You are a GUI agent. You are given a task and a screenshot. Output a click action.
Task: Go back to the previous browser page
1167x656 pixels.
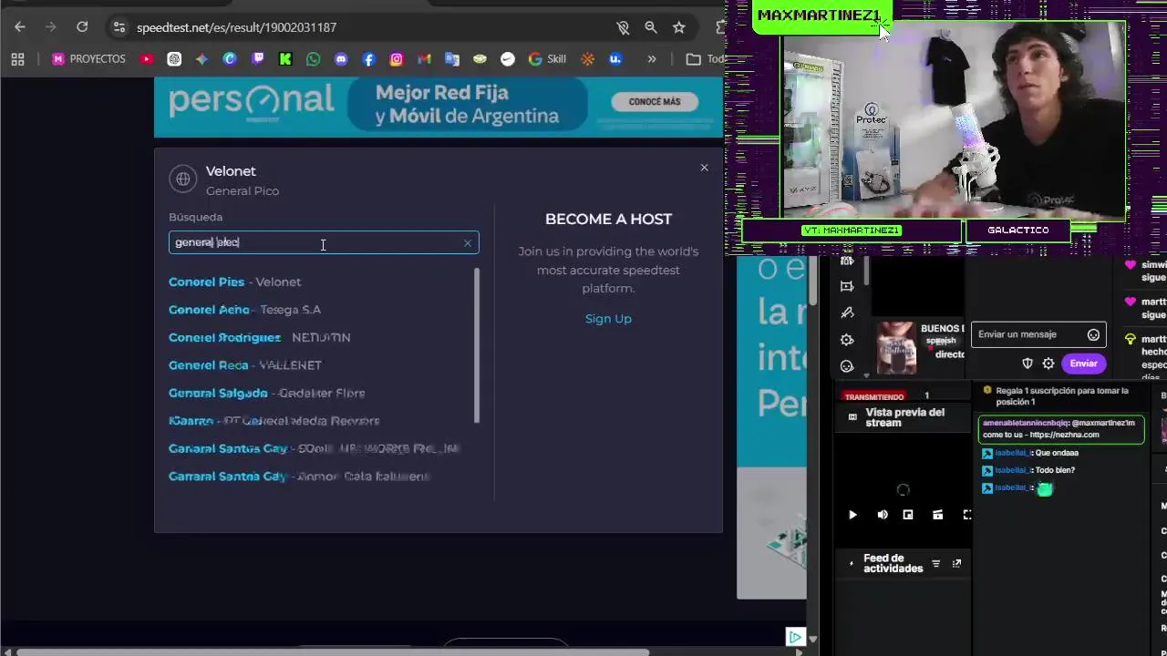click(x=19, y=27)
